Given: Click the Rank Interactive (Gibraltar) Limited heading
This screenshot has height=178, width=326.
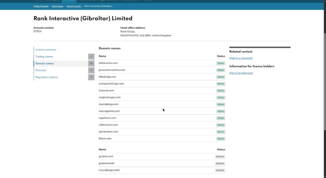Looking at the screenshot, I should (83, 18).
